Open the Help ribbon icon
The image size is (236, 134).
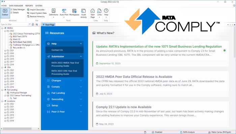(106, 13)
